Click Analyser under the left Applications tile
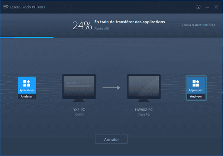Viewport: 223px width, 156px height. tap(27, 97)
